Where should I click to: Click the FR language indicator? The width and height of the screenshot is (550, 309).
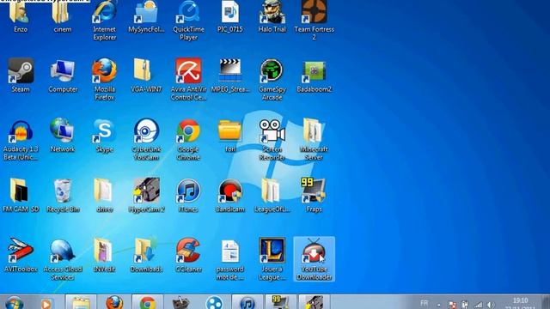(x=424, y=303)
